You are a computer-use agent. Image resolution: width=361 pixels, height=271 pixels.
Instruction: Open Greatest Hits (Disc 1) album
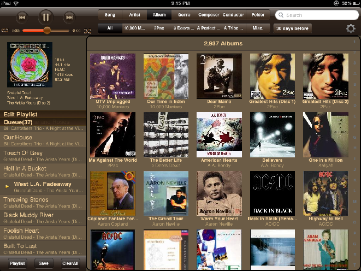click(x=273, y=76)
